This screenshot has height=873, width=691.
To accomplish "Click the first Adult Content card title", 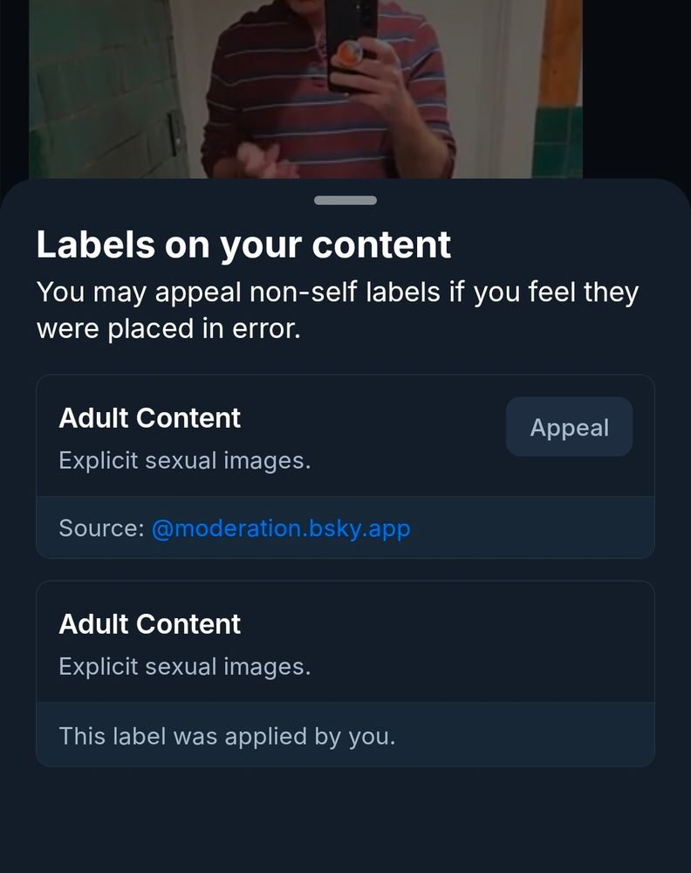I will point(149,418).
